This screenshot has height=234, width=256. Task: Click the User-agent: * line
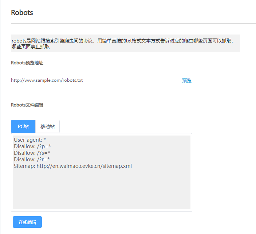tap(30, 140)
